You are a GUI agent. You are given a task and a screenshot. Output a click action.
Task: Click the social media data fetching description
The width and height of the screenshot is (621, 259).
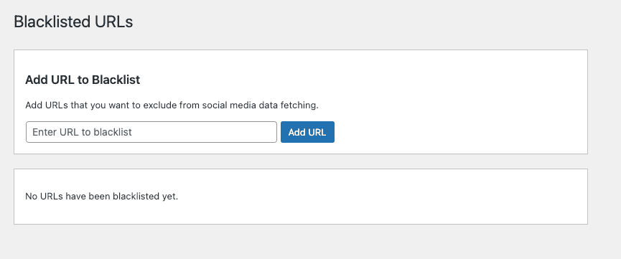pyautogui.click(x=172, y=105)
